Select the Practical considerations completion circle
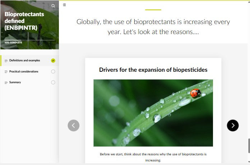This screenshot has width=250, height=165. tap(53, 72)
